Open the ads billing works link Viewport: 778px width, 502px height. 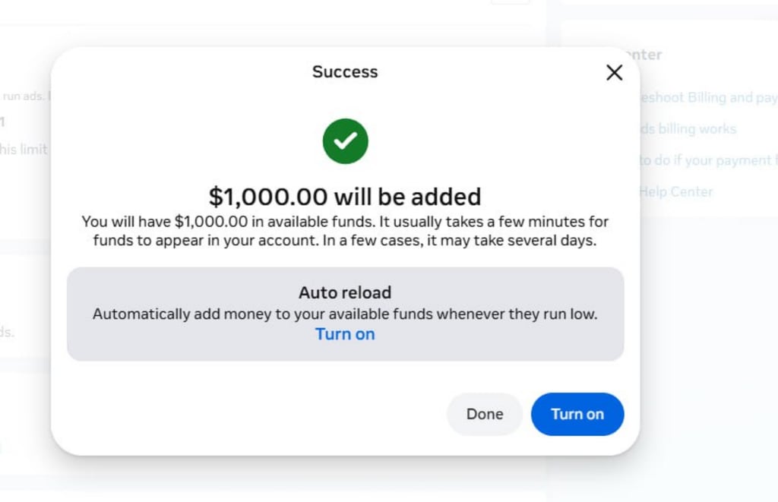tap(688, 129)
